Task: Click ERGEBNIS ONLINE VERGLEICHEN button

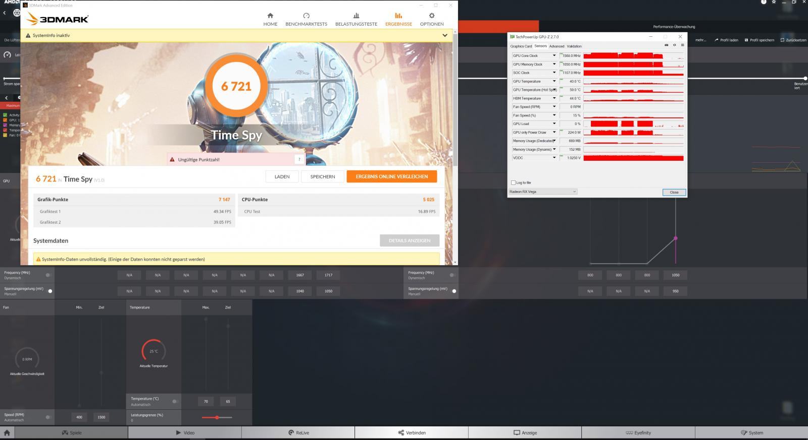Action: click(392, 176)
